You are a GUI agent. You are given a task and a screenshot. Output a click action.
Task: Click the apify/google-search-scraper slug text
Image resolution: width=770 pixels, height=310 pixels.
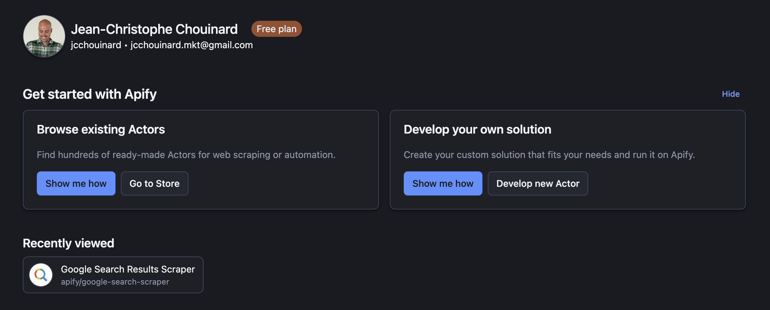click(x=115, y=282)
